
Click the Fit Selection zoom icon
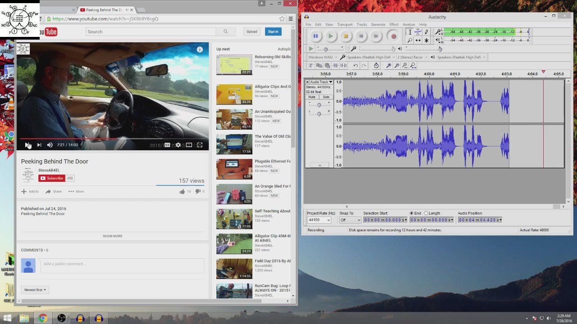[405, 66]
